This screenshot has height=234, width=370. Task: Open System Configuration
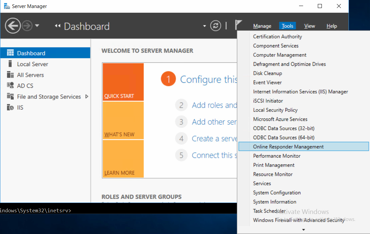(277, 193)
